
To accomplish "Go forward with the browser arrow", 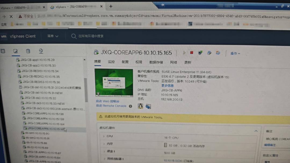I will point(4,17).
